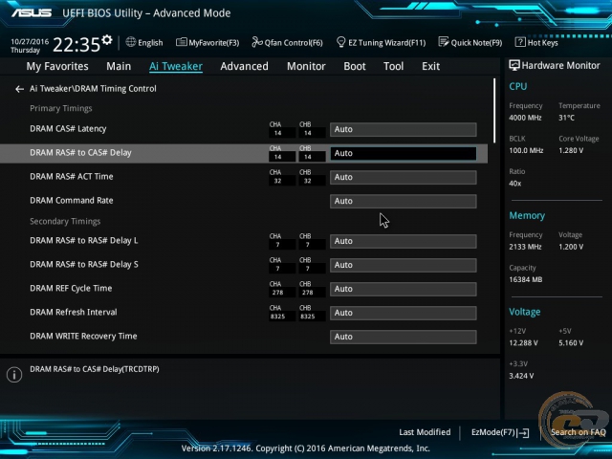The width and height of the screenshot is (612, 459).
Task: Edit DRAM CAS# Latency Auto field
Action: (x=404, y=130)
